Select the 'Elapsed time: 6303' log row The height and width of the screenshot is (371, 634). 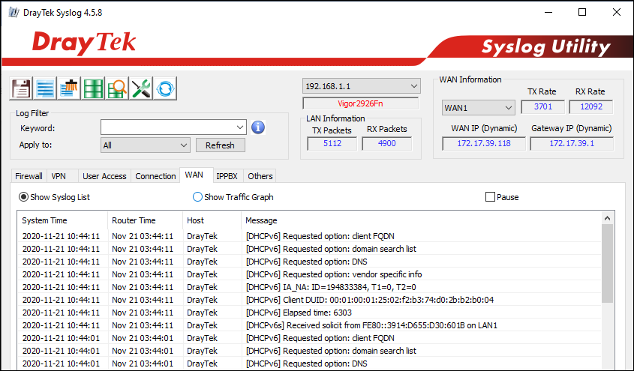pyautogui.click(x=309, y=313)
